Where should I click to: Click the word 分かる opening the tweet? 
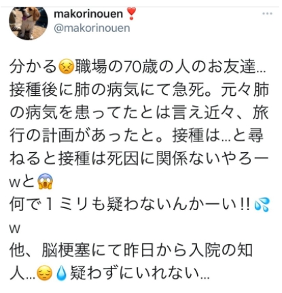tap(33, 68)
